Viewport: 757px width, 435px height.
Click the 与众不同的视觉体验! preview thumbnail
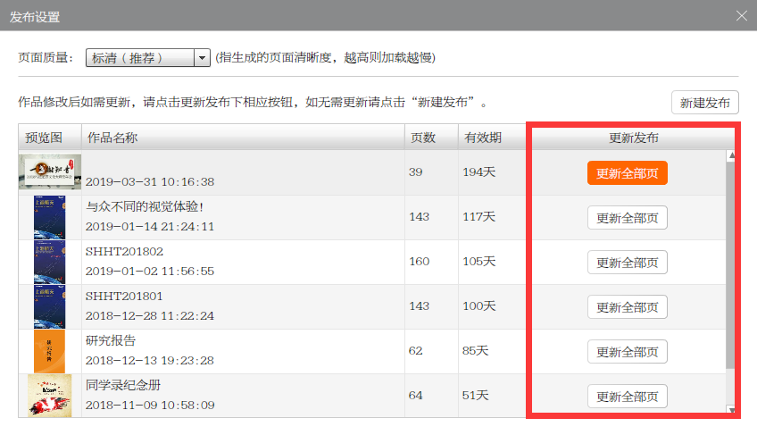pos(49,218)
